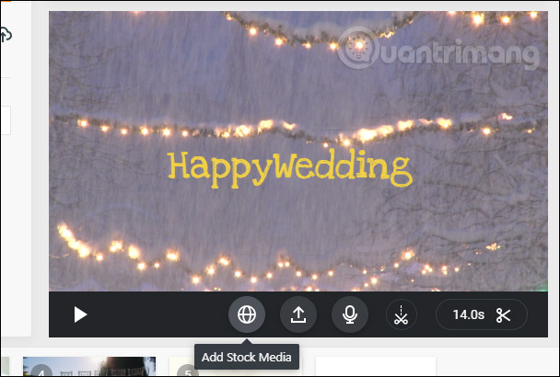Click the upload media arrow icon

click(298, 314)
